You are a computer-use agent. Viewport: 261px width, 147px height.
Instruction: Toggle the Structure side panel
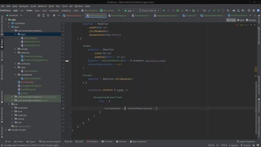coord(2,132)
